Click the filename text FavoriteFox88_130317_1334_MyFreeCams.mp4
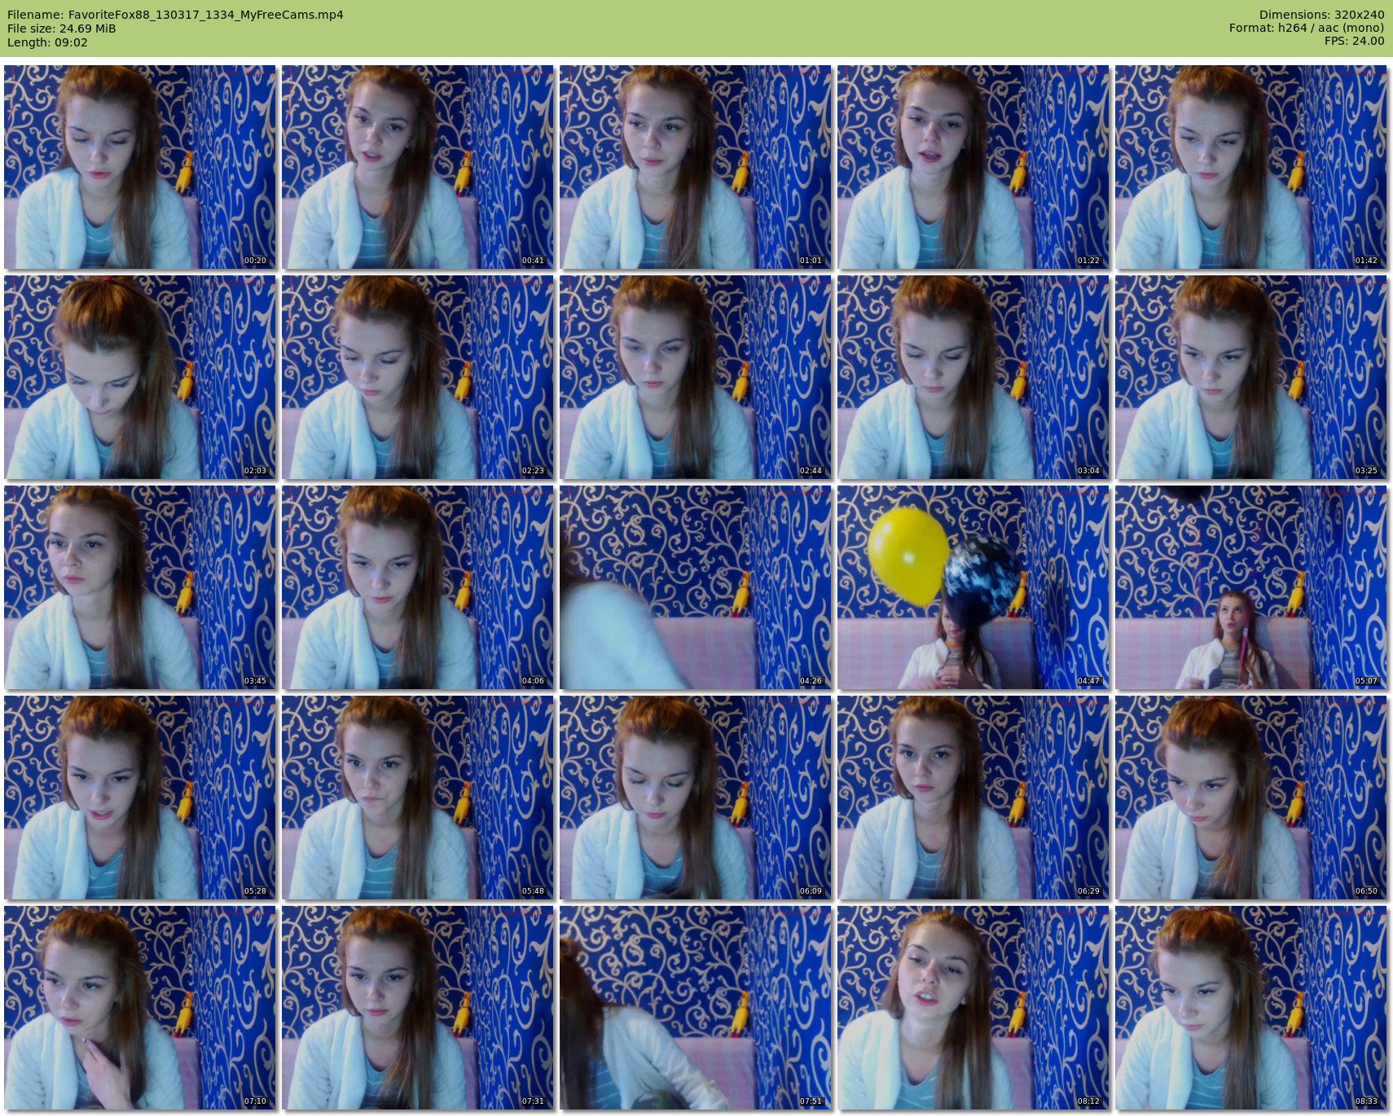Screen dimensions: 1393x1116 205,15
